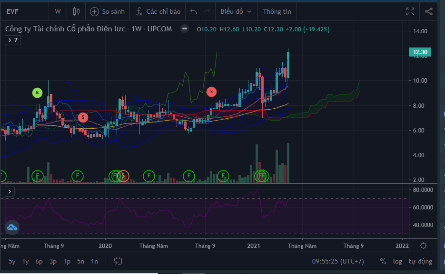Screen dimensions: 445x274
Task: Click the green B buy signal marker
Action: click(37, 93)
